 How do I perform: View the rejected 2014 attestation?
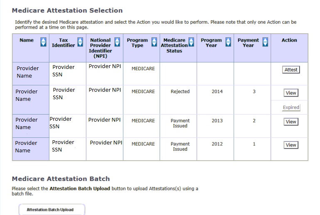coord(291,93)
